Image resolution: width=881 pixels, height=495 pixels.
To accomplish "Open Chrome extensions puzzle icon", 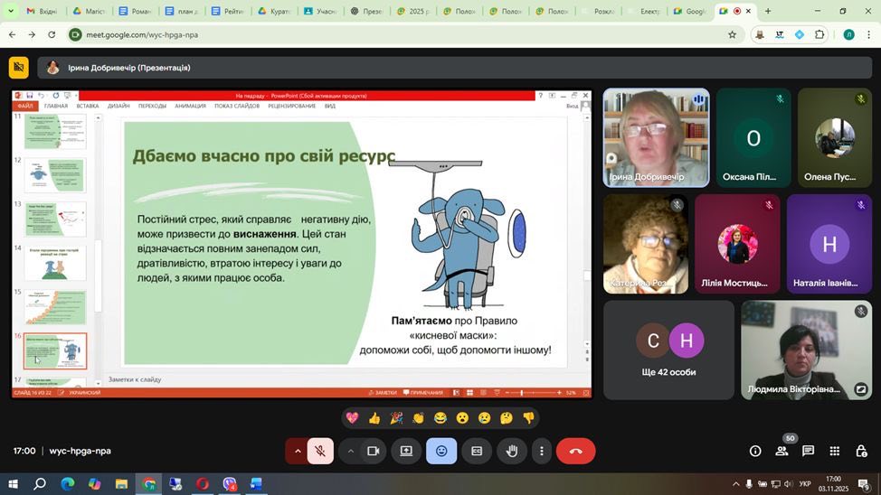I will point(819,35).
